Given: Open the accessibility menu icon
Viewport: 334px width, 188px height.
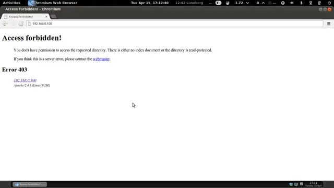Looking at the screenshot, I should pyautogui.click(x=283, y=3).
